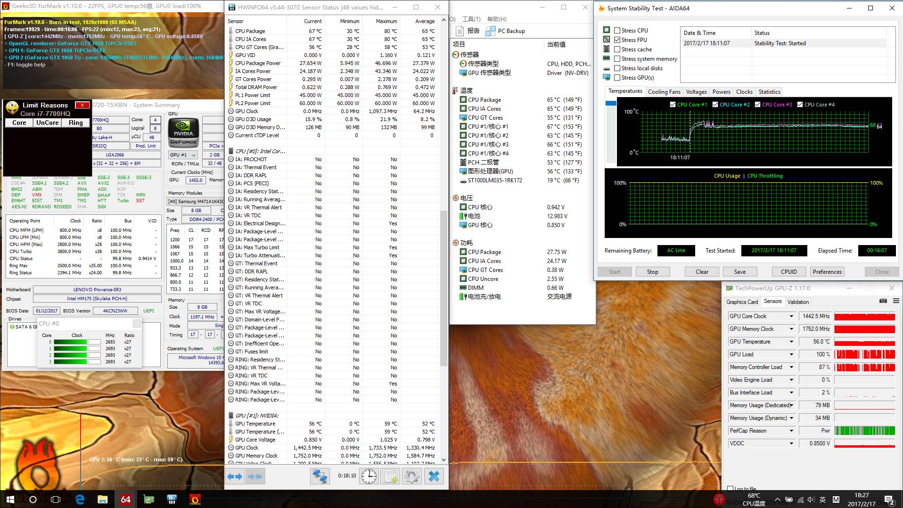Toggle CPU Core #4 graph checkbox
This screenshot has height=508, width=903.
[x=800, y=105]
